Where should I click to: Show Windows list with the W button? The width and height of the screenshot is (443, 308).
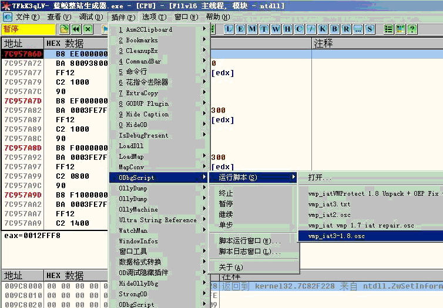tap(276, 29)
